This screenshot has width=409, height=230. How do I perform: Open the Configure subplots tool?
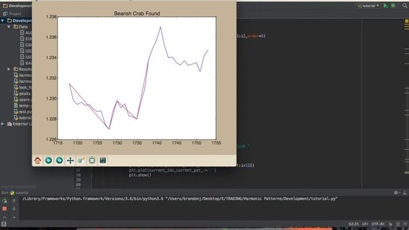pos(92,160)
